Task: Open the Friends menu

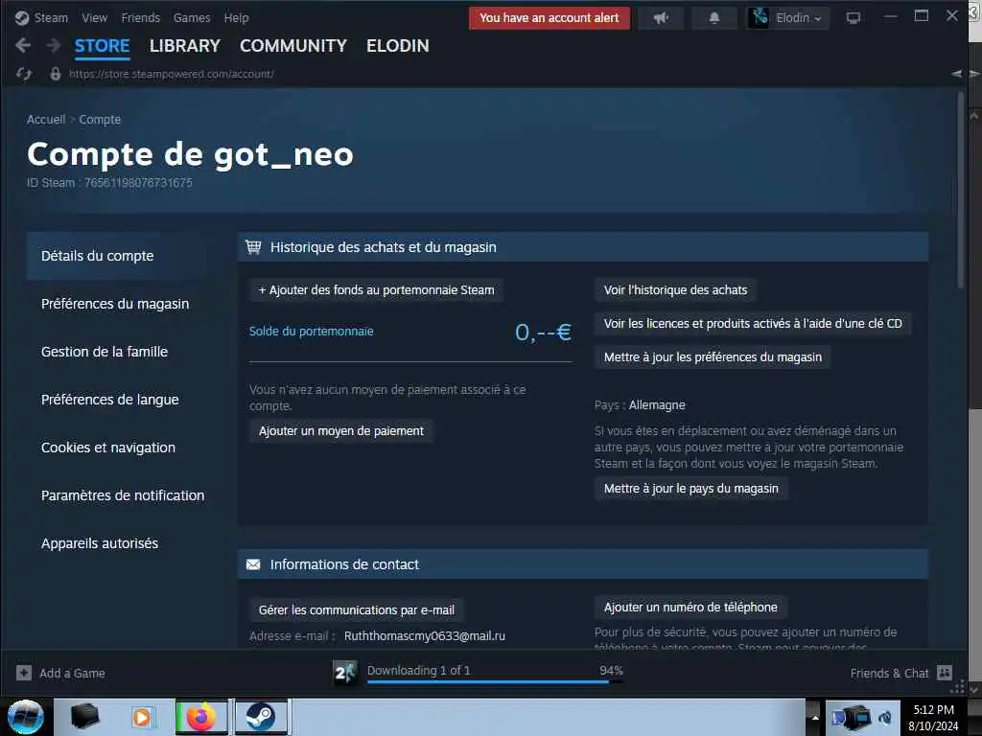Action: tap(140, 18)
